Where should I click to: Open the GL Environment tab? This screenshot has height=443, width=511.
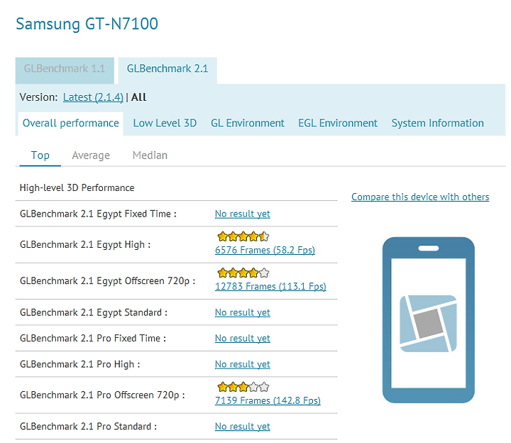coord(248,124)
